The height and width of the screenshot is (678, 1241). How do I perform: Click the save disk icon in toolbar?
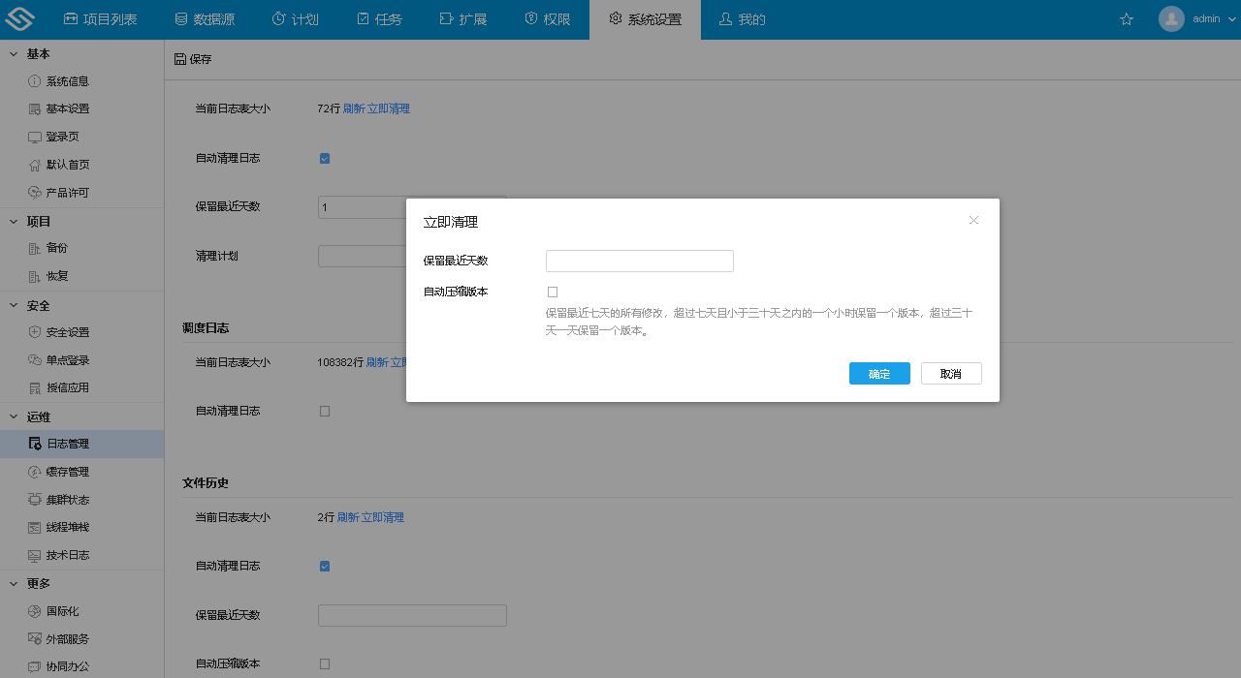click(x=180, y=59)
